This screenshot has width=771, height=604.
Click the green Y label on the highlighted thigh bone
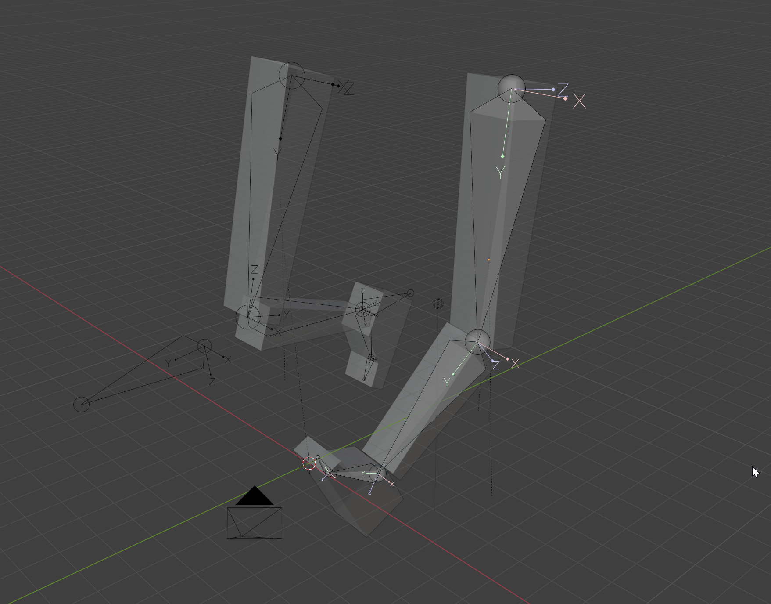[x=500, y=172]
